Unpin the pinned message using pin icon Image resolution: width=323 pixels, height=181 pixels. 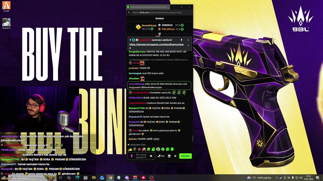181,40
